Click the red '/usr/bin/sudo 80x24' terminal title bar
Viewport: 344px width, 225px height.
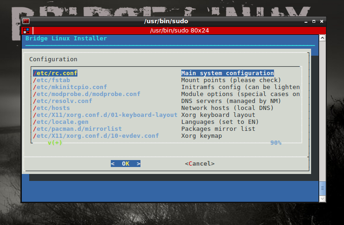[179, 31]
